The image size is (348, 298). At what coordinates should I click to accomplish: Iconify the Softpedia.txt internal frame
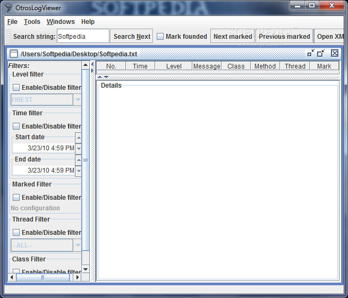coord(311,53)
